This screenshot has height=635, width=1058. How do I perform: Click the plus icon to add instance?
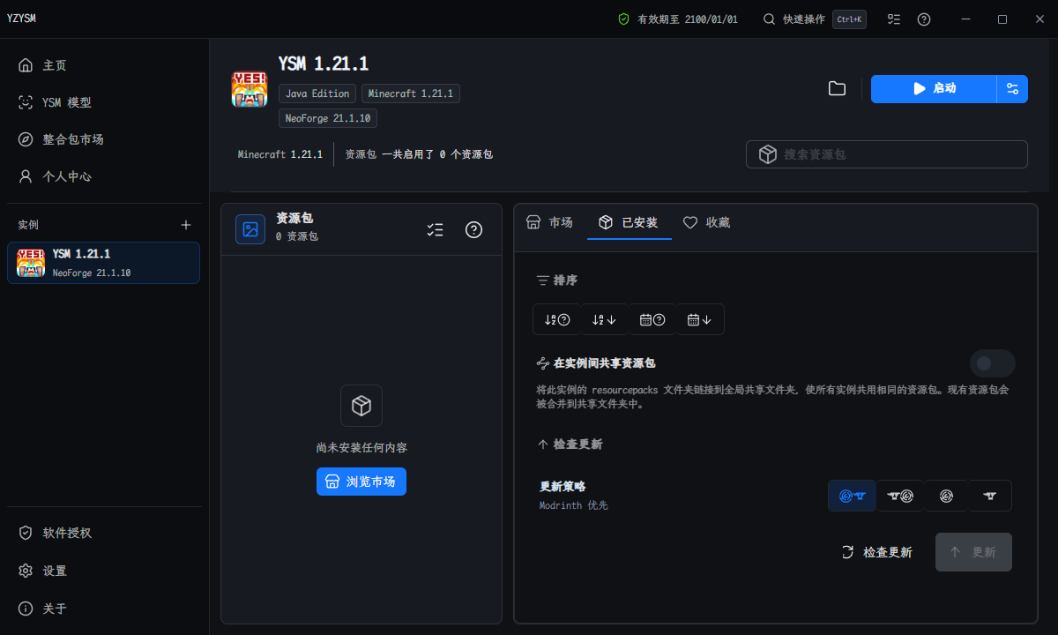(x=186, y=225)
